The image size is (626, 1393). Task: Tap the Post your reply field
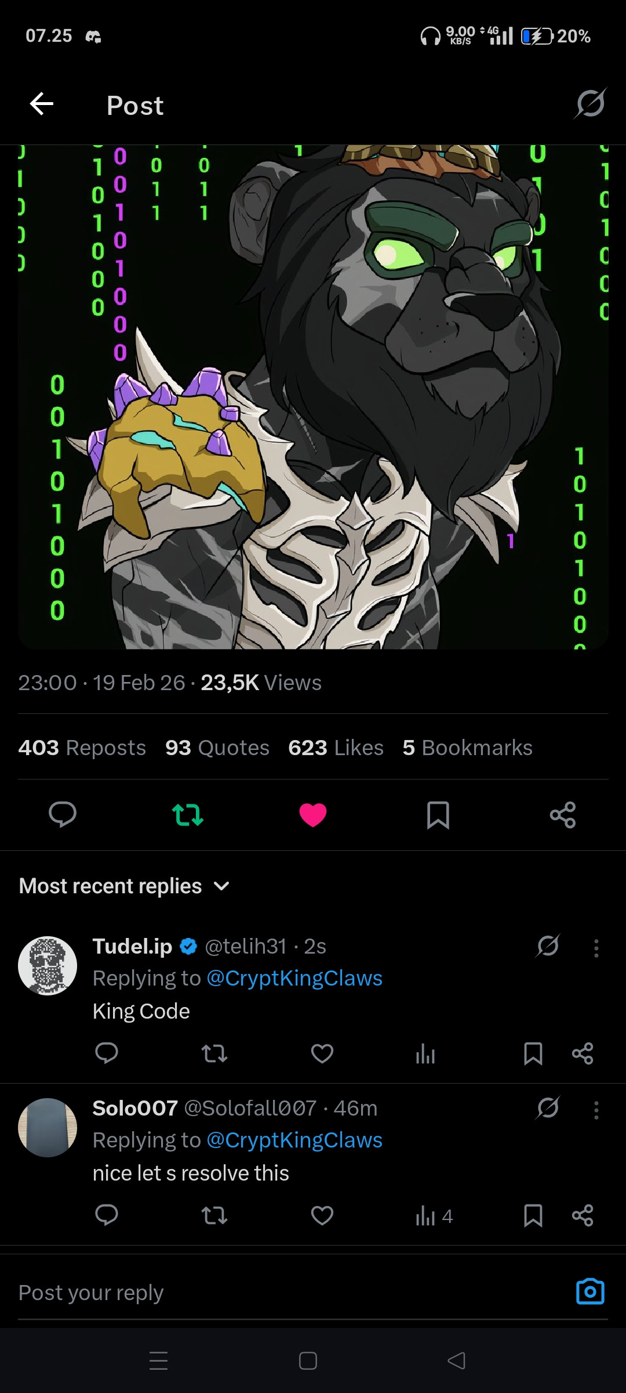coord(290,1293)
